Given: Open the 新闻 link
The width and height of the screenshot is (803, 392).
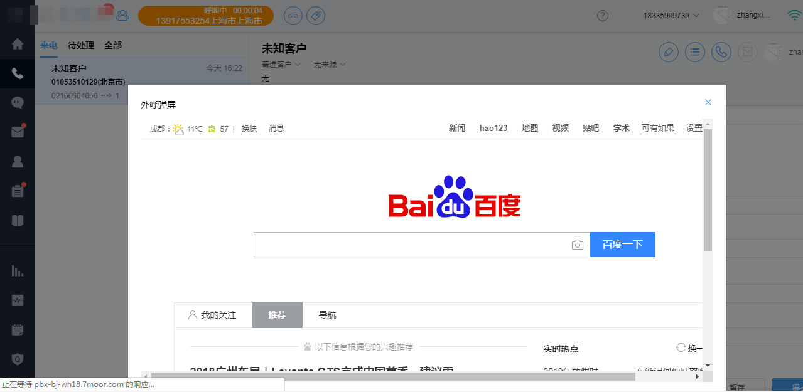Looking at the screenshot, I should click(457, 129).
